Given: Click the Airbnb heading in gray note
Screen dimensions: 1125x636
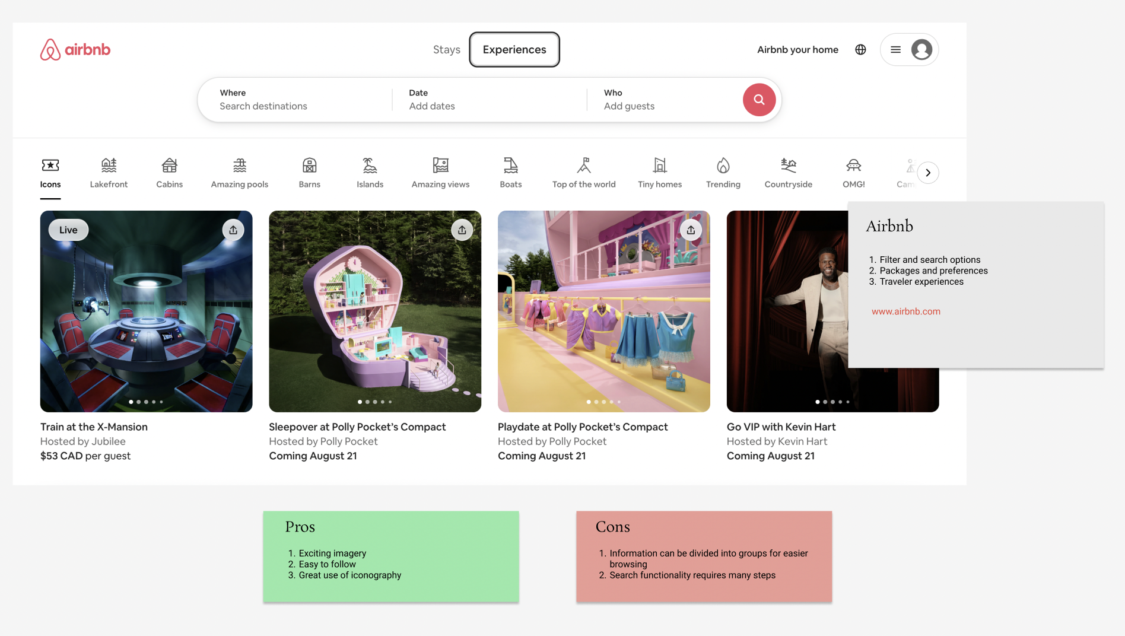Looking at the screenshot, I should click(889, 226).
